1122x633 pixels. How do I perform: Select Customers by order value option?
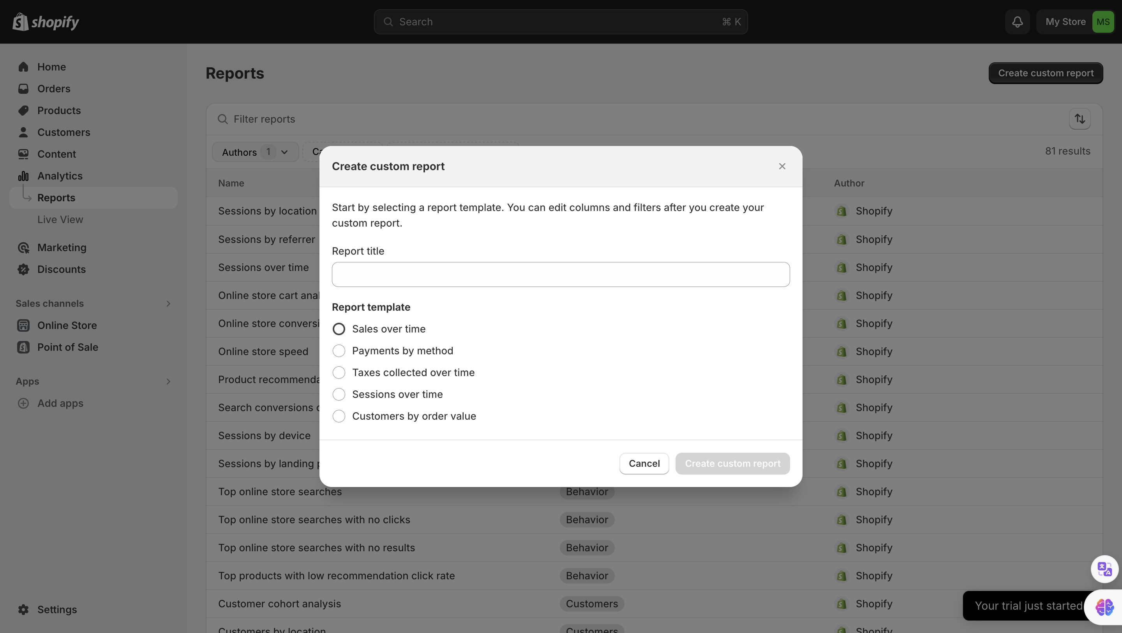339,416
